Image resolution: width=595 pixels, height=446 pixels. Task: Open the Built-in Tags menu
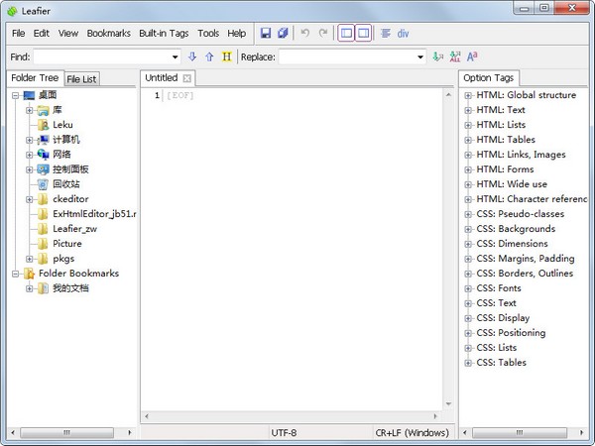(x=164, y=34)
